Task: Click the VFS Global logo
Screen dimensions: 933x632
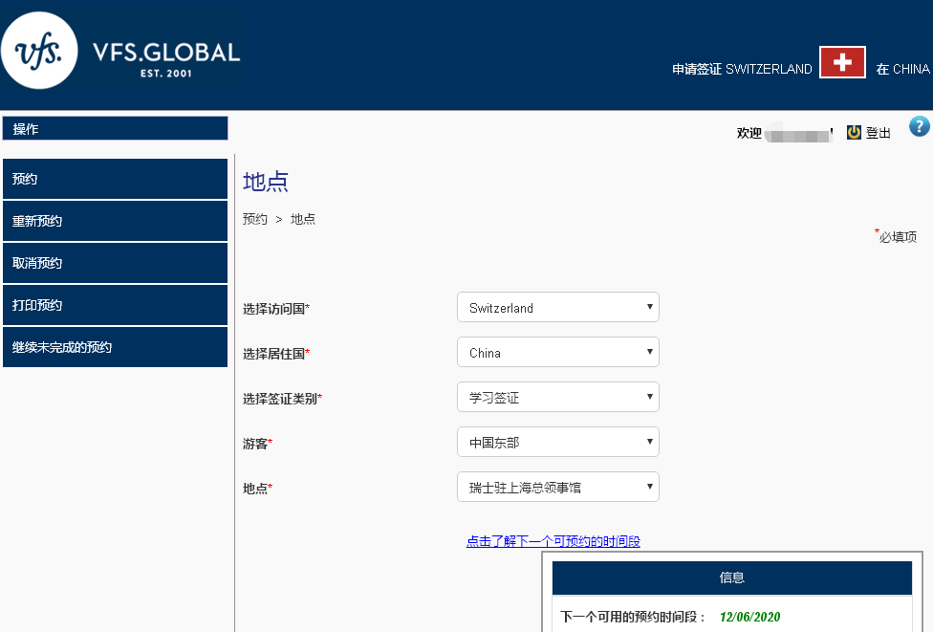Action: click(x=120, y=51)
